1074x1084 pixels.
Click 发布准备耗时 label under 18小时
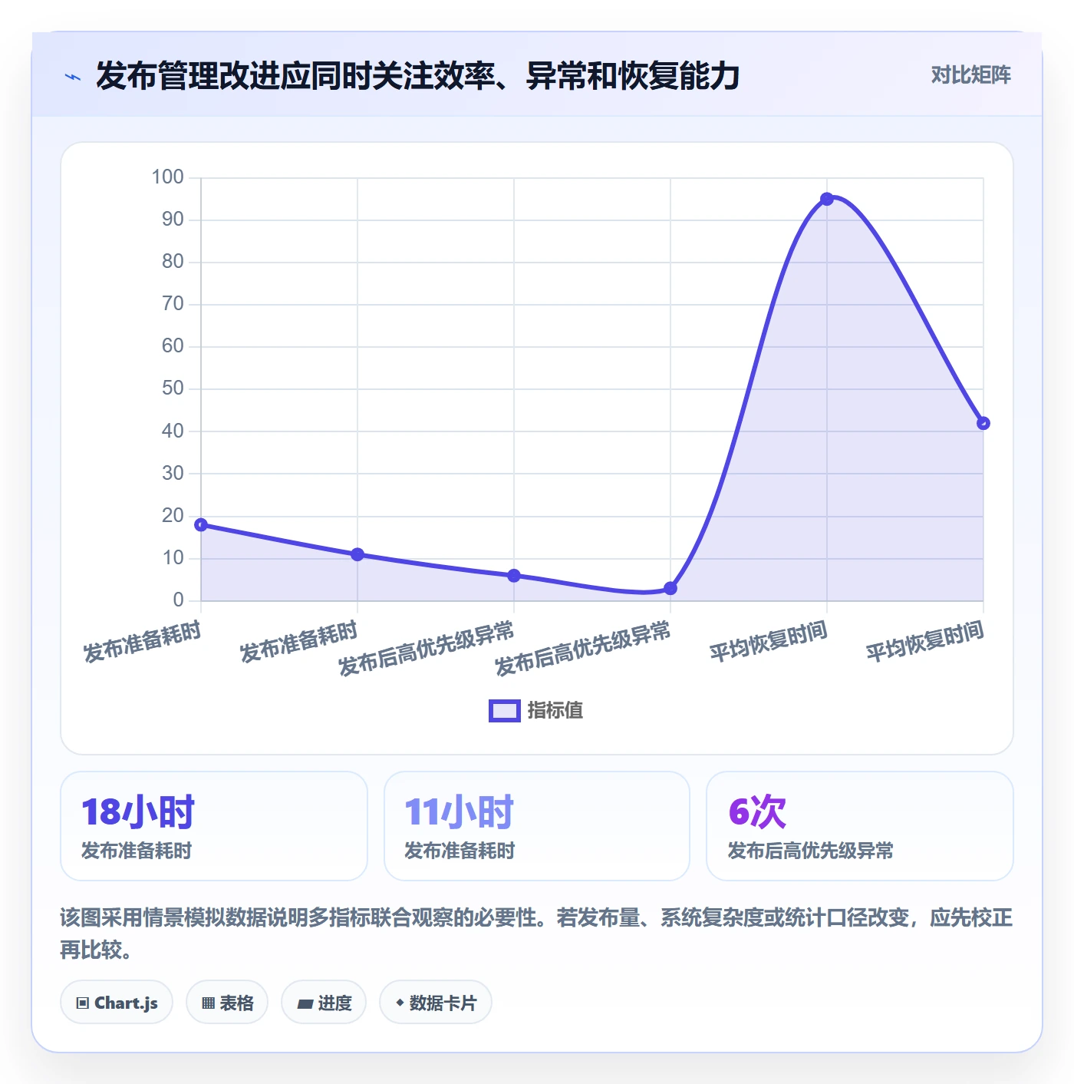click(137, 851)
